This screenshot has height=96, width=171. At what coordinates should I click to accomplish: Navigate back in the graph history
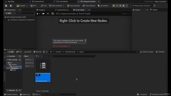tap(43, 14)
